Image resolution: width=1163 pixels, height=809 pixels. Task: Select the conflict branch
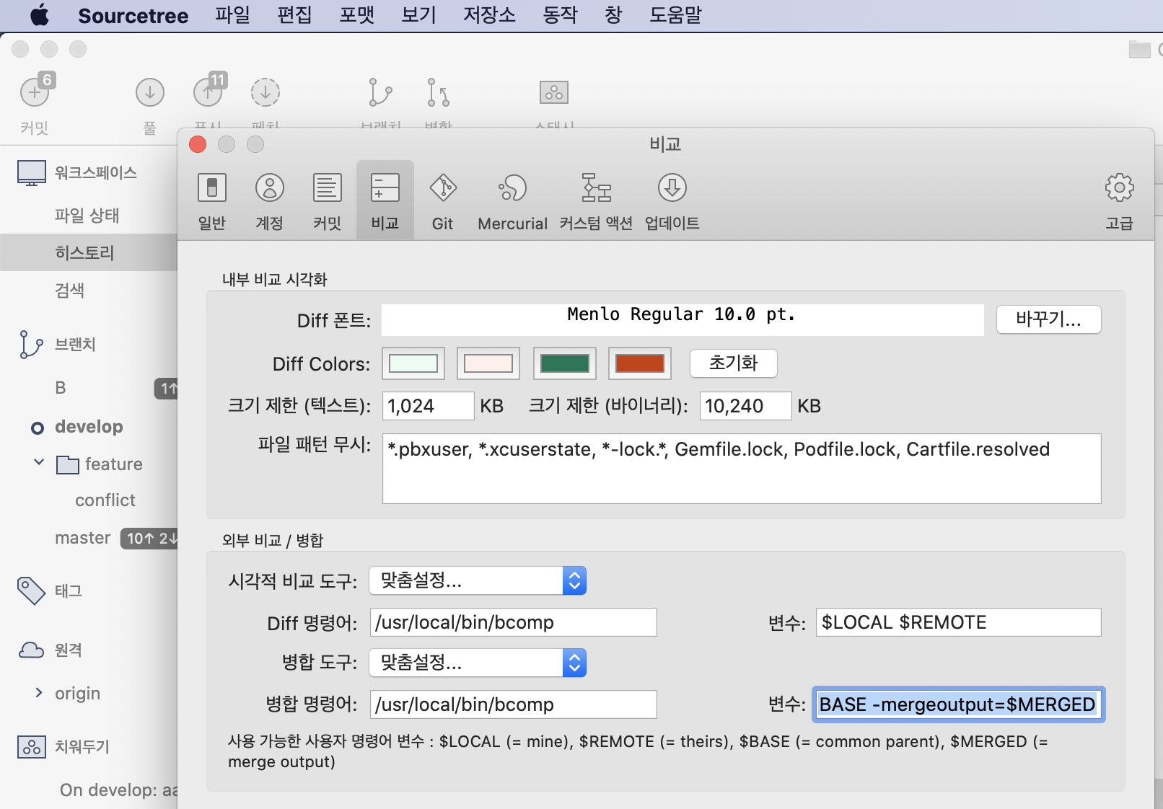click(105, 500)
